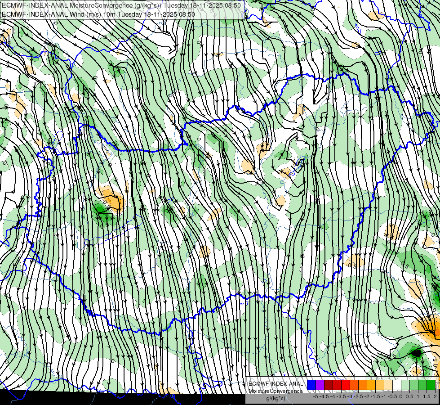Click the 'g/(kg*s)' unit label under legend

276,398
